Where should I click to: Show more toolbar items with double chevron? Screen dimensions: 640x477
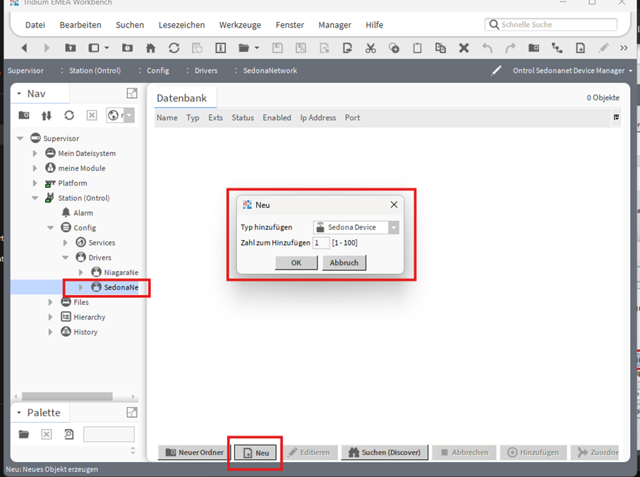coord(624,48)
